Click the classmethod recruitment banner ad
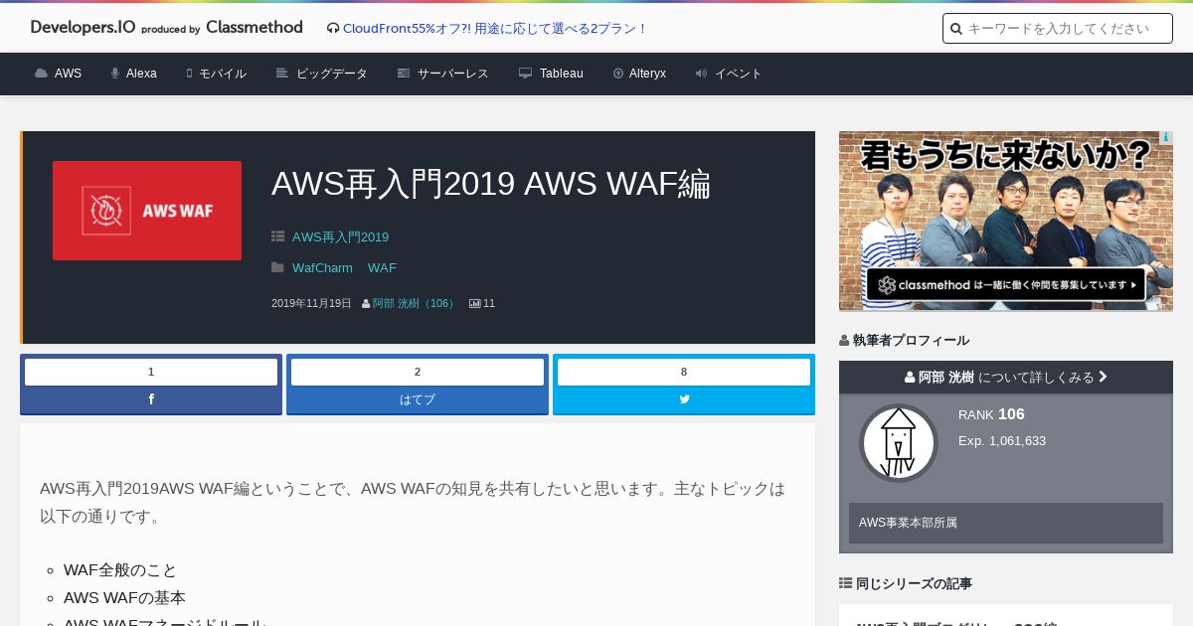Viewport: 1193px width, 626px height. click(1006, 221)
